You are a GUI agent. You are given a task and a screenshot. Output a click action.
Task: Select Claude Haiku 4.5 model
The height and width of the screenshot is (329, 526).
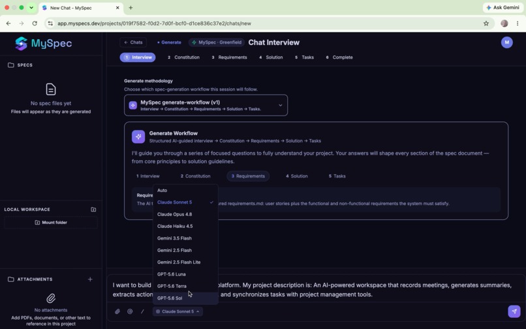[x=185, y=227]
